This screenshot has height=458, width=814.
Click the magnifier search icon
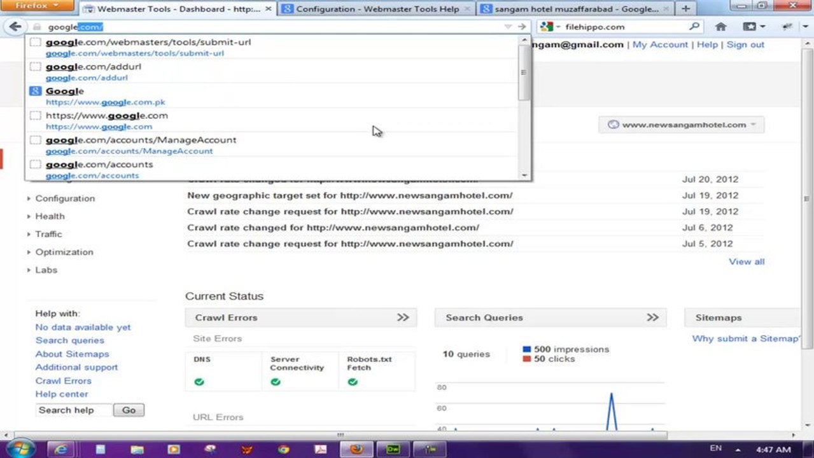[694, 27]
